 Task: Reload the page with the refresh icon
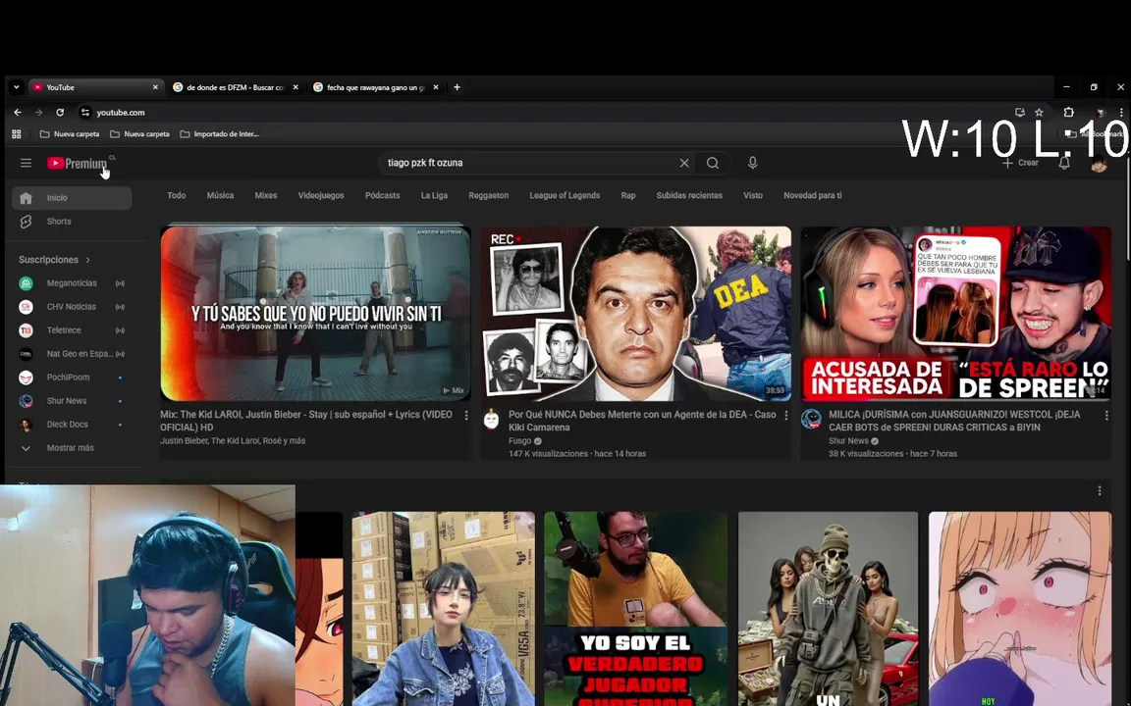pos(60,113)
